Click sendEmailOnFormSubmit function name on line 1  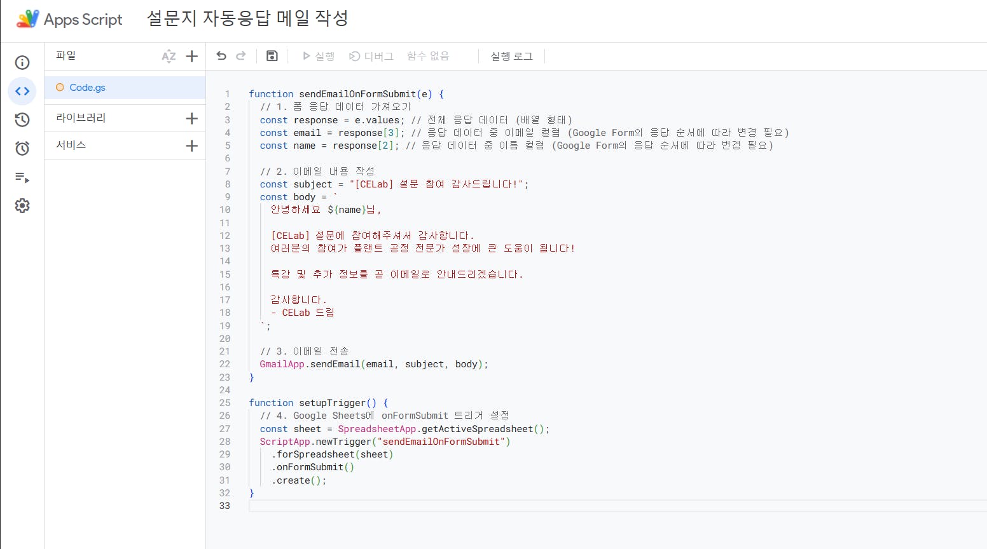(357, 94)
